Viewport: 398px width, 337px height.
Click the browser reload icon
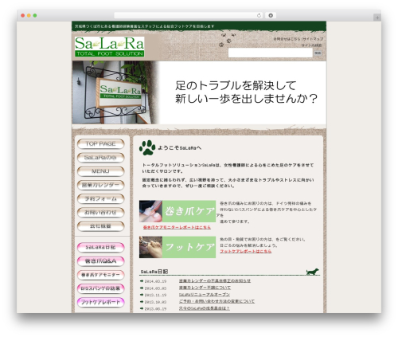[259, 15]
